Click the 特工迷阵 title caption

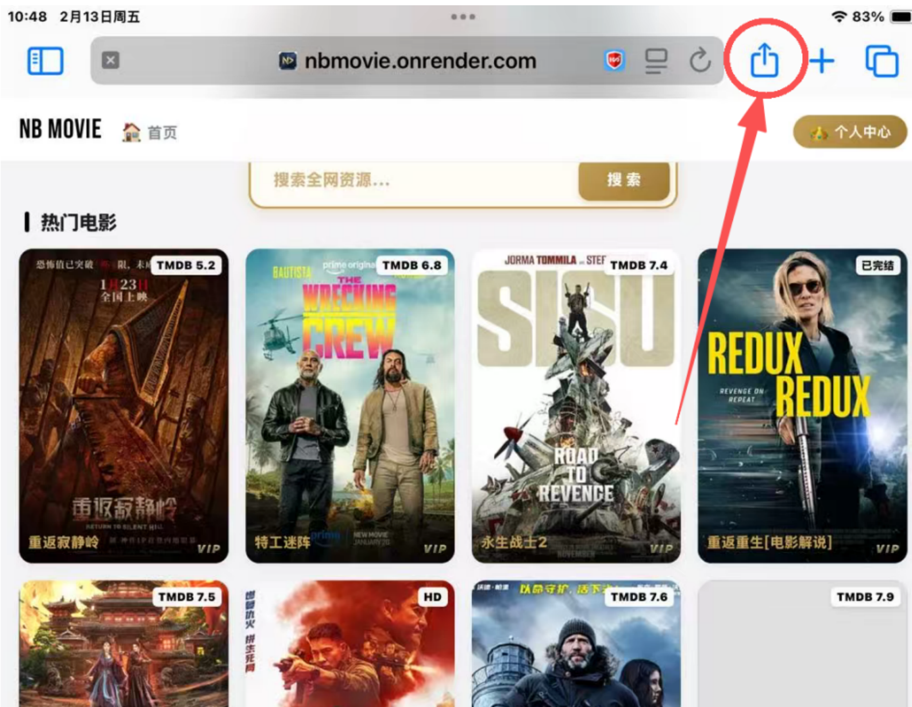[x=282, y=542]
